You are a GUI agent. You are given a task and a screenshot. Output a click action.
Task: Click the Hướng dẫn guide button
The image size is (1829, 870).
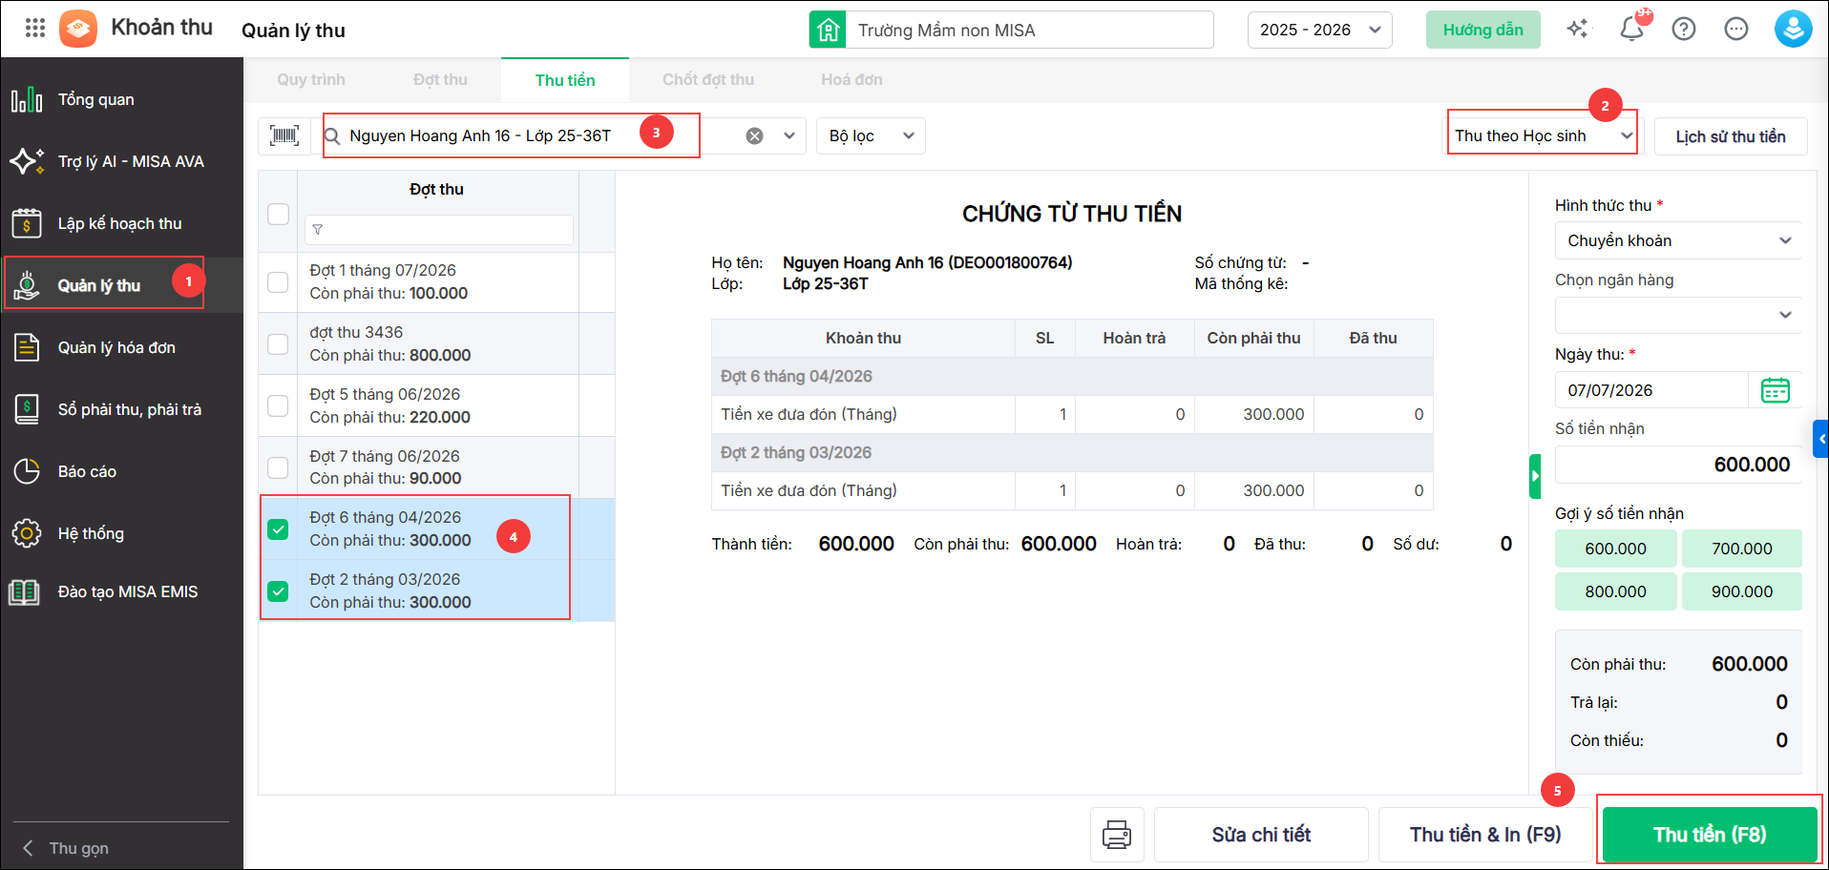(x=1483, y=30)
